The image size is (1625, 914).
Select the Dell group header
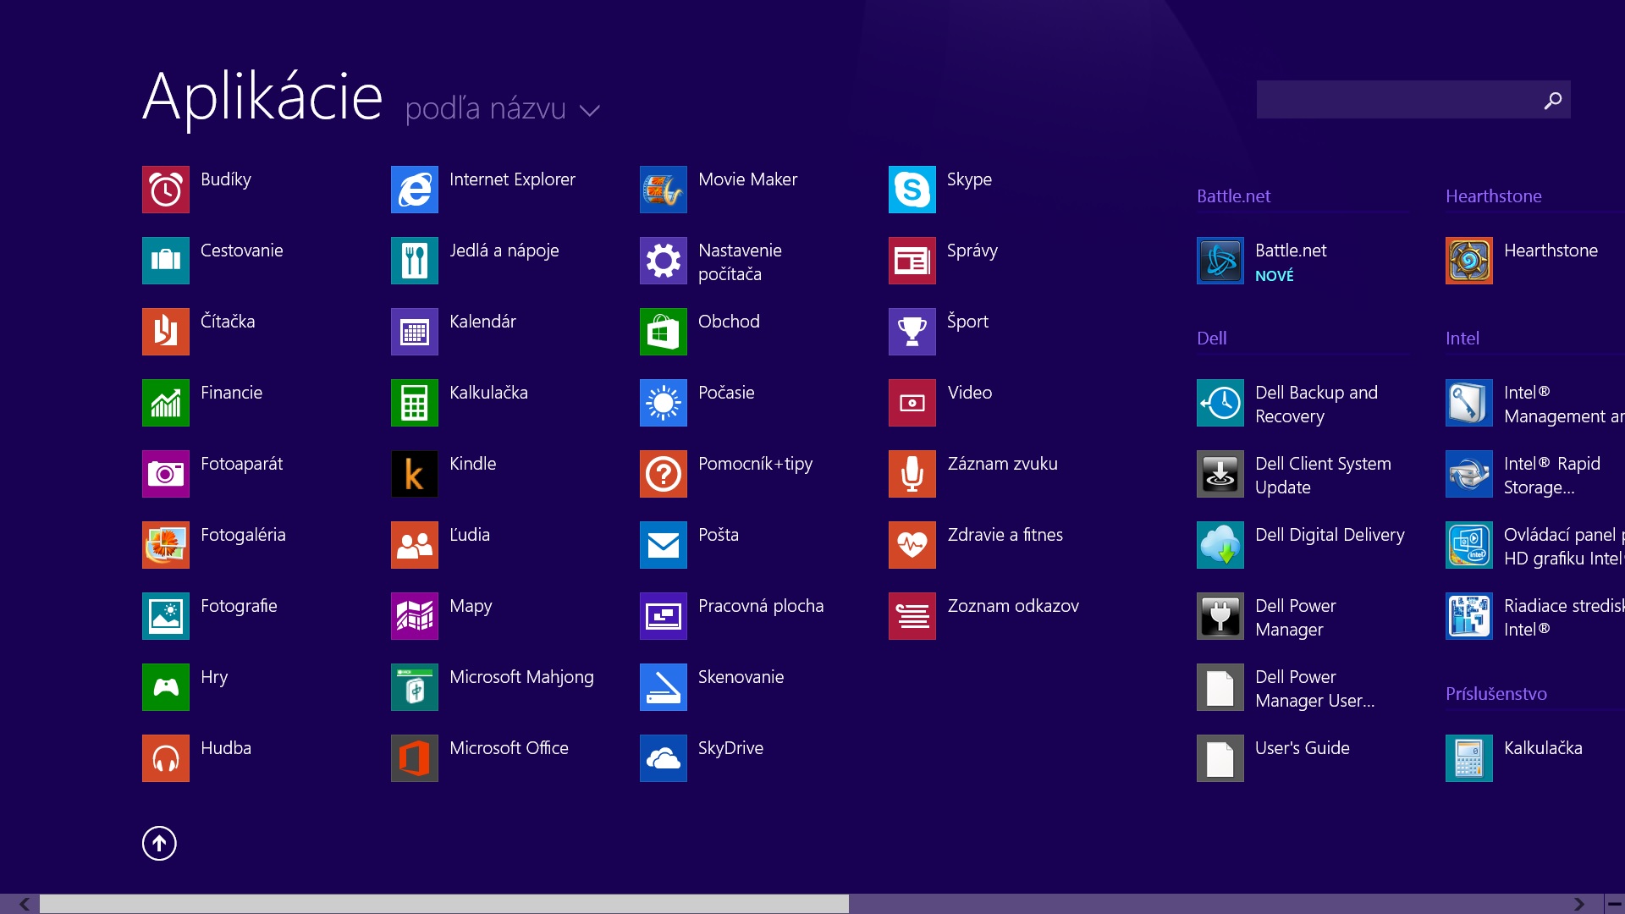point(1211,339)
